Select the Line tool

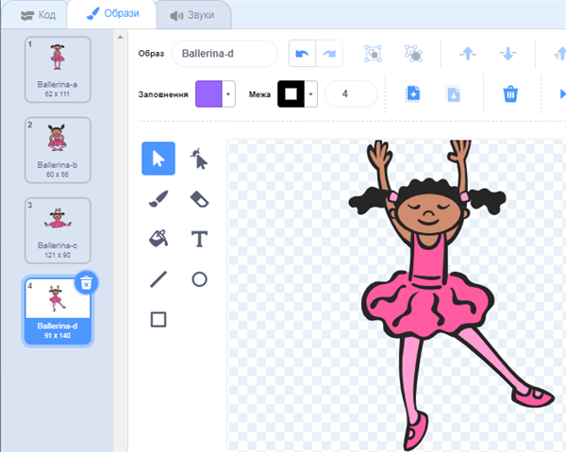pyautogui.click(x=158, y=279)
